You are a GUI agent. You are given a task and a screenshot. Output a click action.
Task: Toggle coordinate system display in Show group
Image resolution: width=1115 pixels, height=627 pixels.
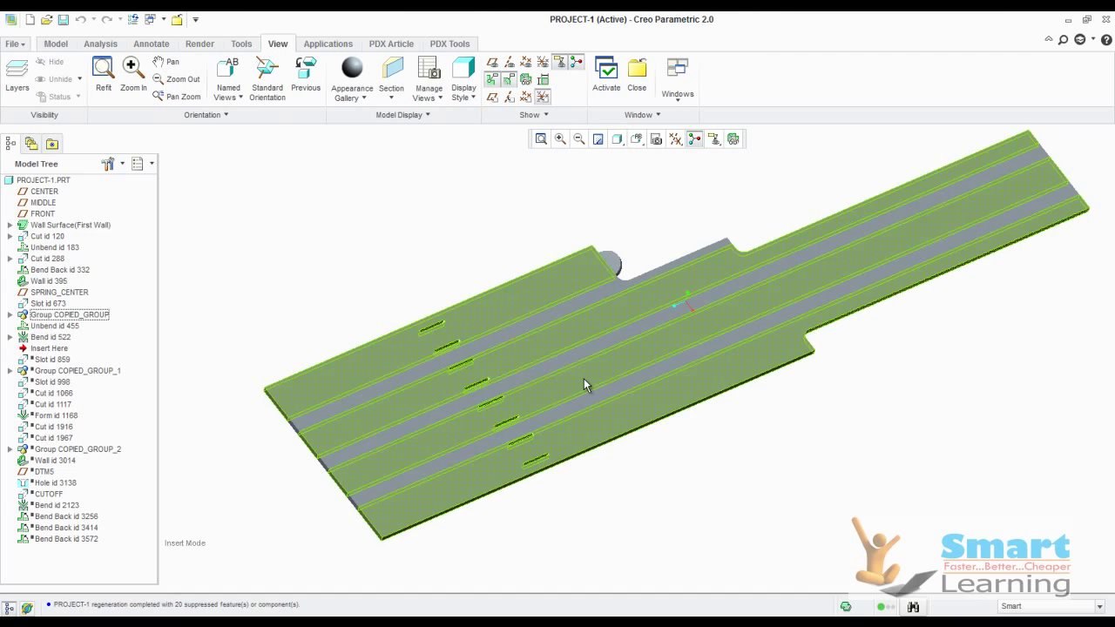click(x=543, y=63)
